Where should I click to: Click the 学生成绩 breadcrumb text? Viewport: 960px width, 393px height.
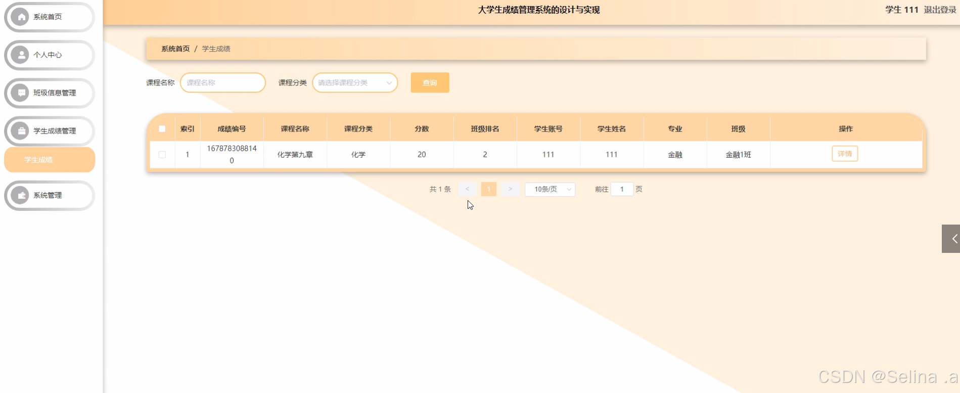(216, 49)
